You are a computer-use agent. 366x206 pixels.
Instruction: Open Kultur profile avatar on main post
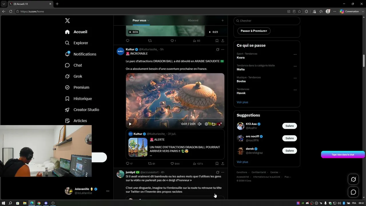click(120, 51)
